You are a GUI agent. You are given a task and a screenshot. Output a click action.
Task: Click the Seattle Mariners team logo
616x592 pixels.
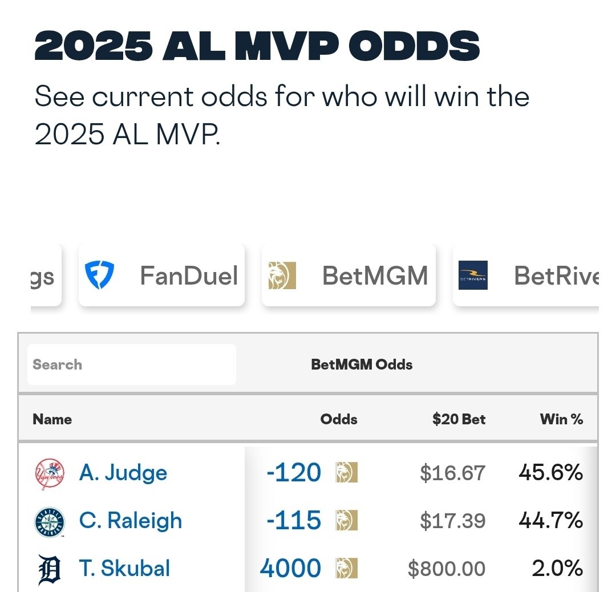[x=50, y=522]
